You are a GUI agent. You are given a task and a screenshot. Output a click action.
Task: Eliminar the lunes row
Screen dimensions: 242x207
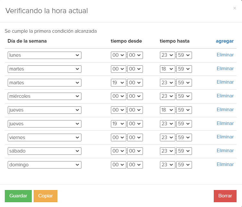(x=225, y=55)
